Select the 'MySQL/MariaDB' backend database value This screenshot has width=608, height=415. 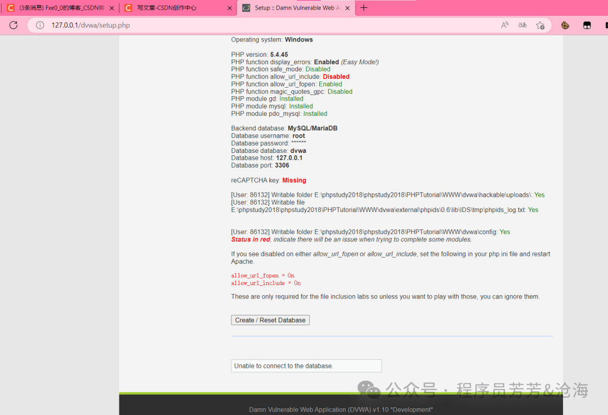click(x=312, y=128)
